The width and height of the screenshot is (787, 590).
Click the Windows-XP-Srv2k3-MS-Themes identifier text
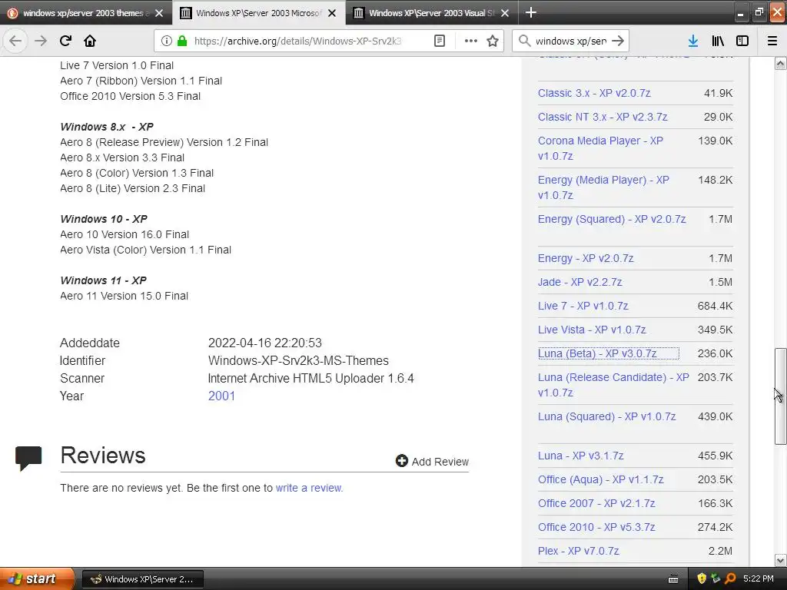coord(298,361)
